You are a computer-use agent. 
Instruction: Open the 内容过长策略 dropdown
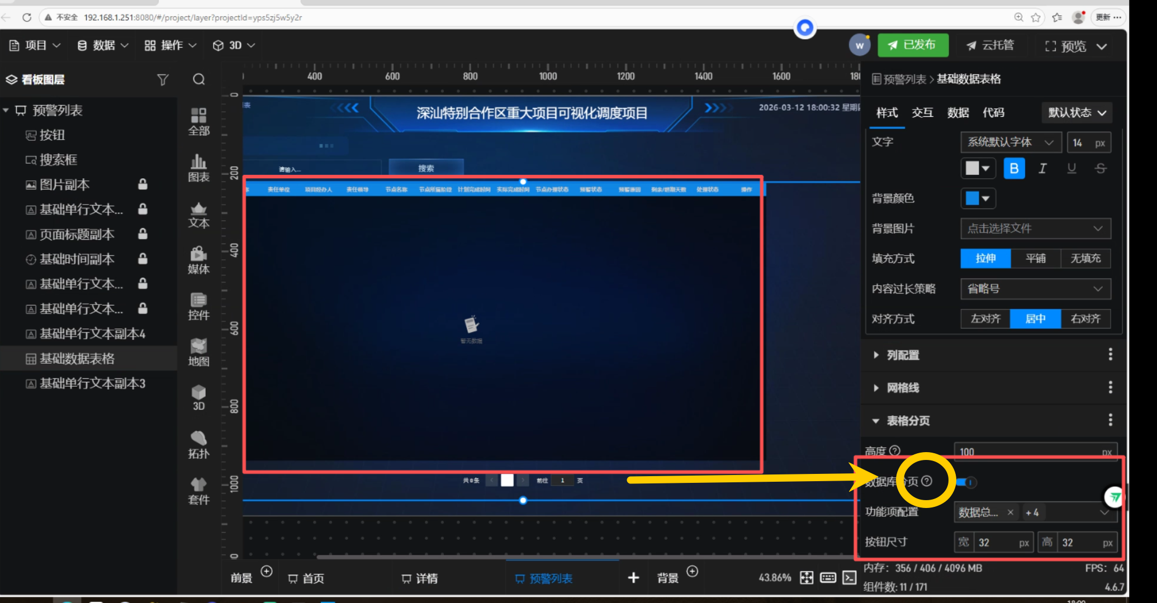1035,289
